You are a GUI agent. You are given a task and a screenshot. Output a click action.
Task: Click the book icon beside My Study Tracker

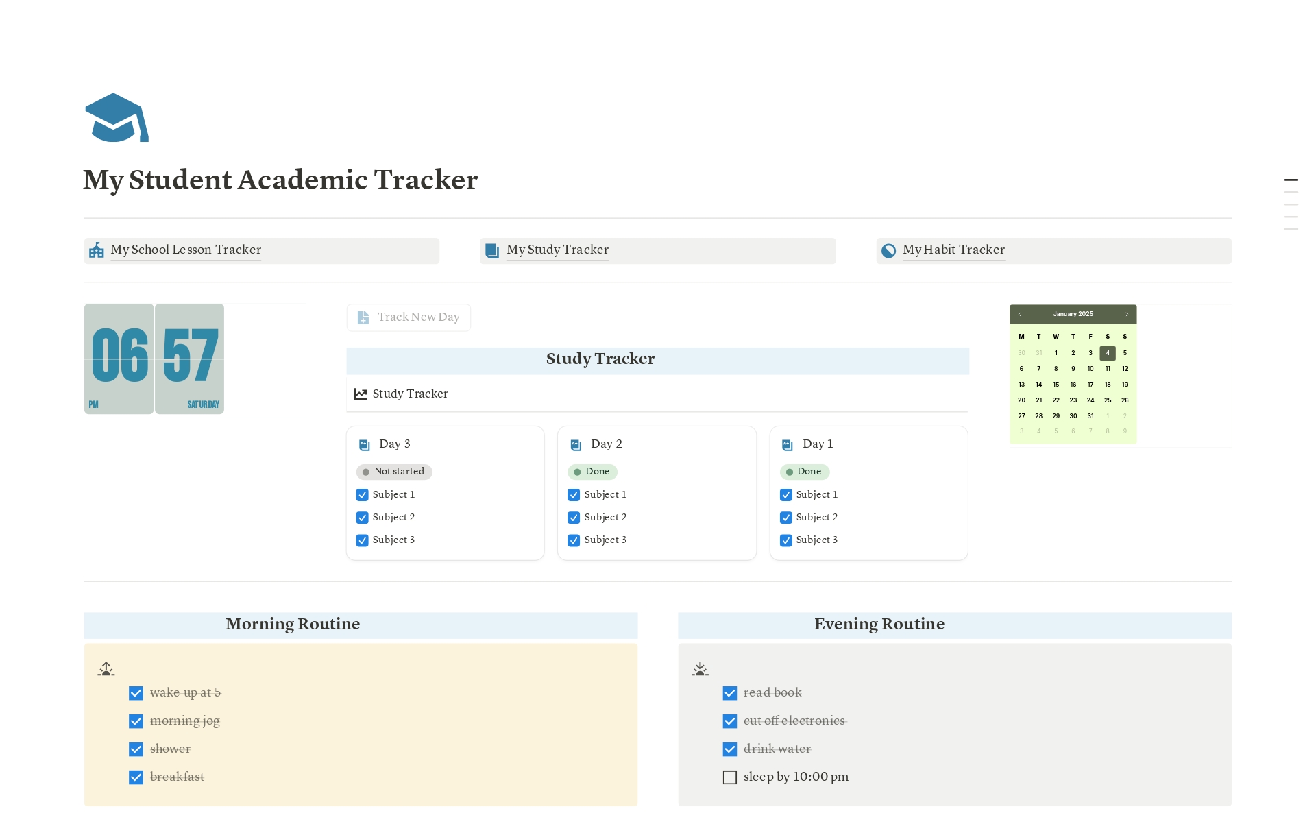click(491, 250)
